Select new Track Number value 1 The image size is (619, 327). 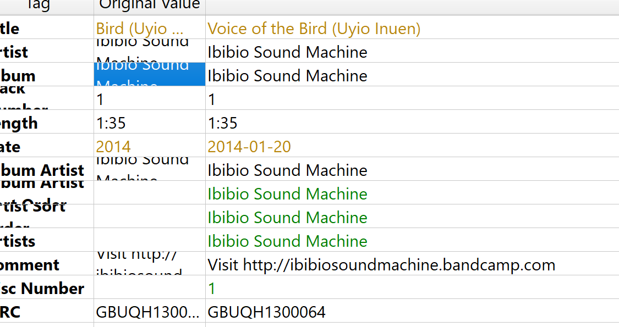pyautogui.click(x=212, y=99)
